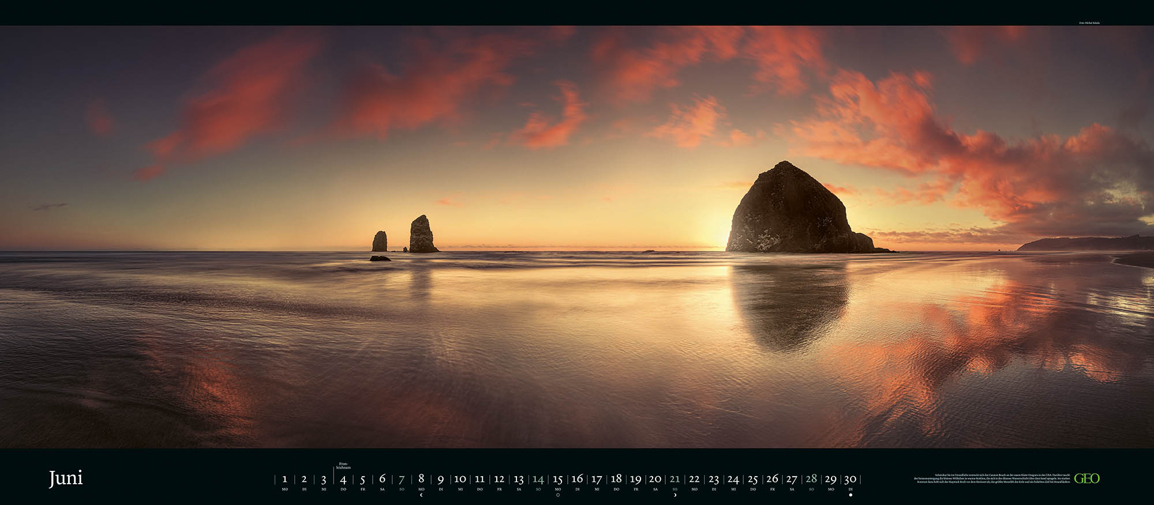Click day 30 at the strip's end

850,479
